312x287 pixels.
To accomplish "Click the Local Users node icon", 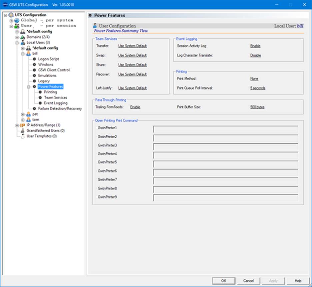I will (x=23, y=43).
